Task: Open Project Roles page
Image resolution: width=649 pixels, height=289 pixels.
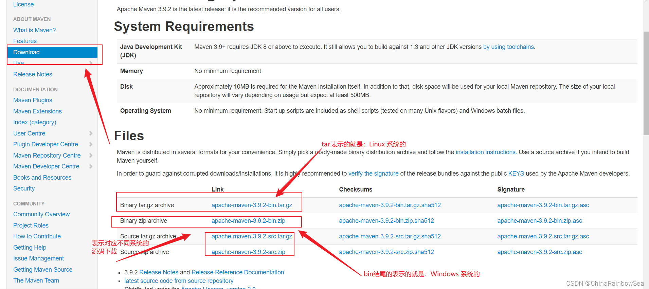Action: [x=31, y=225]
